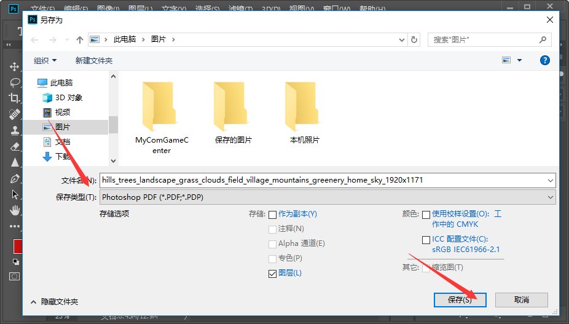Enable 使用校样设置(O) checkbox

point(426,215)
